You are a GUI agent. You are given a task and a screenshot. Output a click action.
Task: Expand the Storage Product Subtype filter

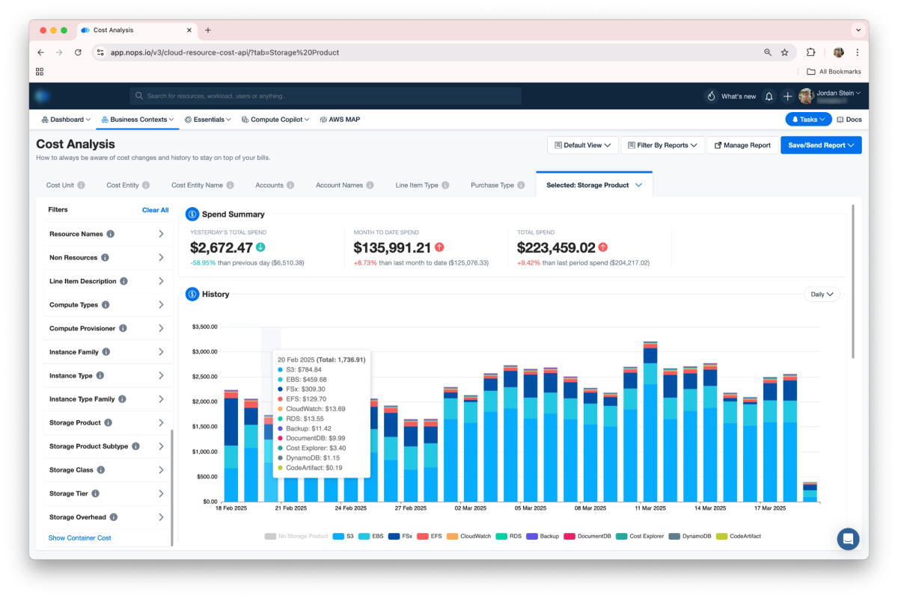[x=108, y=446]
